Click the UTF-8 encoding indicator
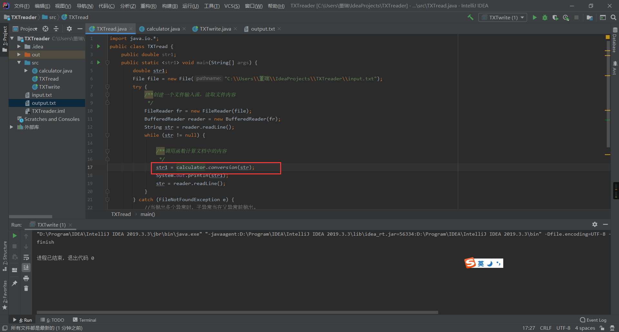Image resolution: width=619 pixels, height=332 pixels. 563,328
